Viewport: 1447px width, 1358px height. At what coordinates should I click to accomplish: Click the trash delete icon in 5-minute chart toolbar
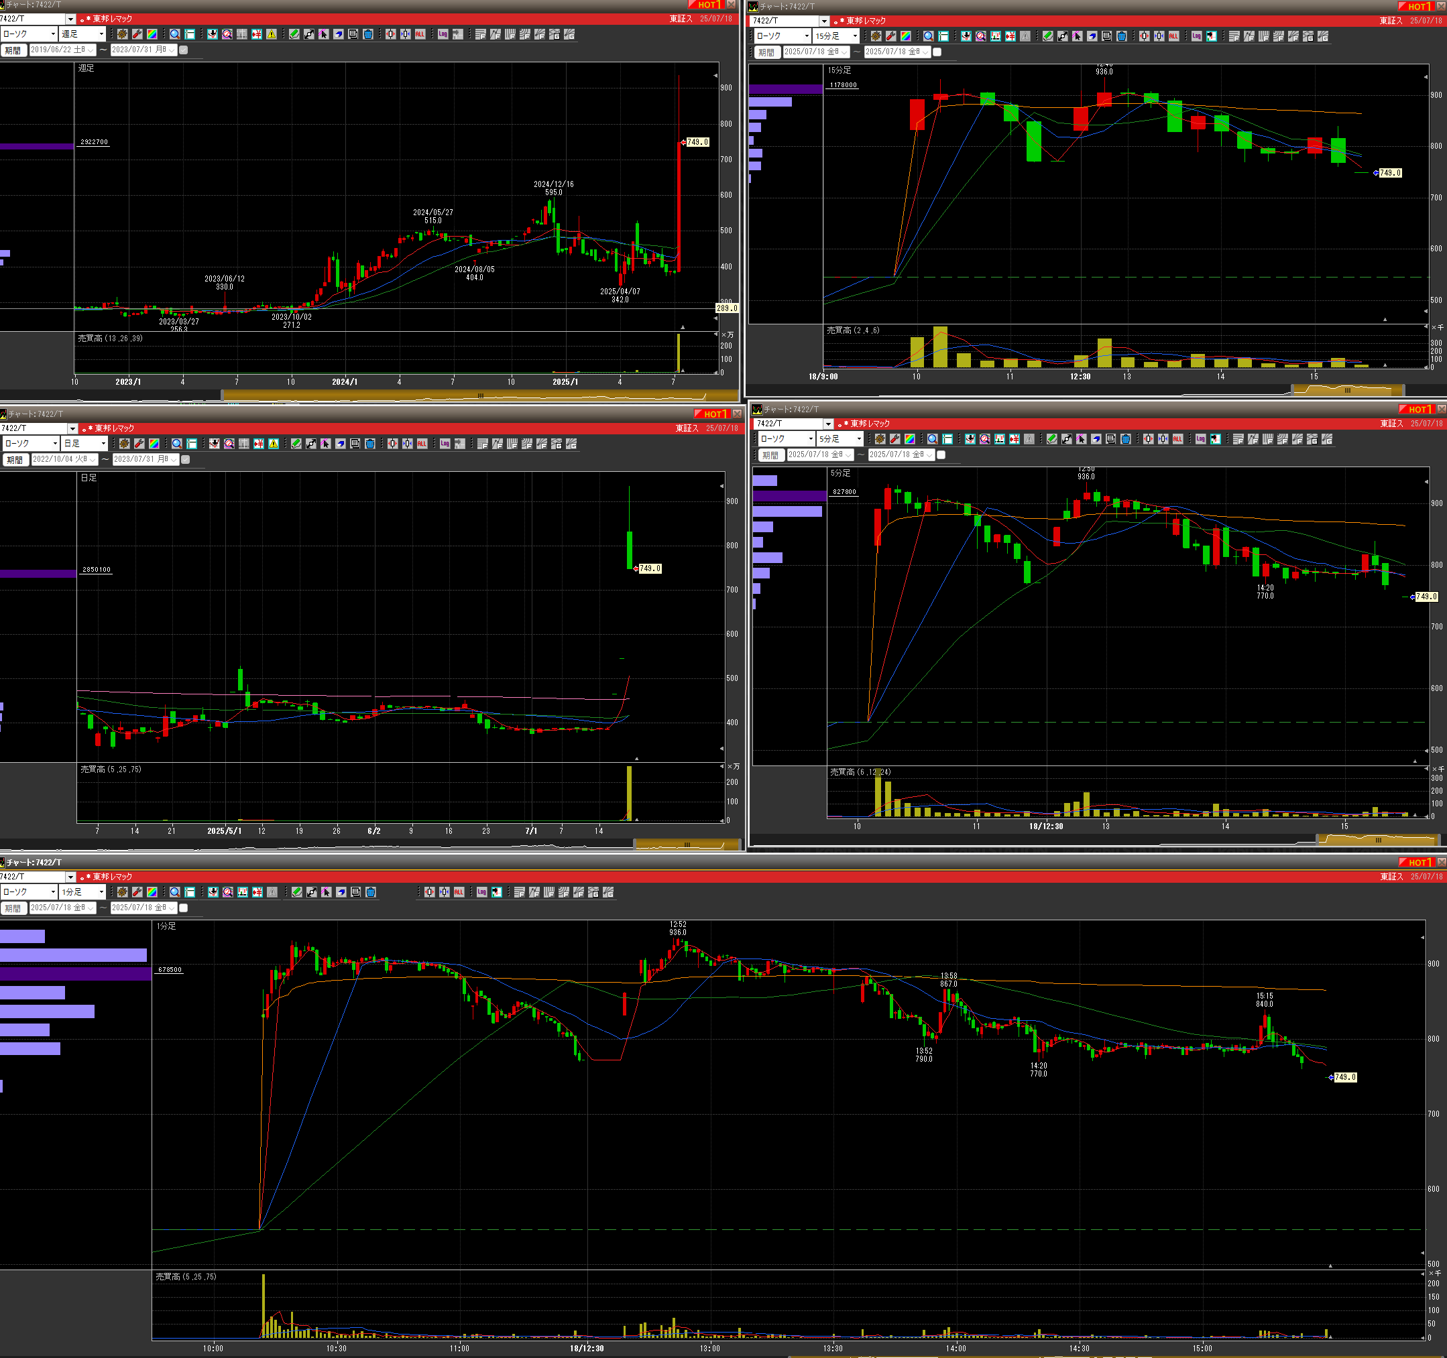click(x=1125, y=440)
